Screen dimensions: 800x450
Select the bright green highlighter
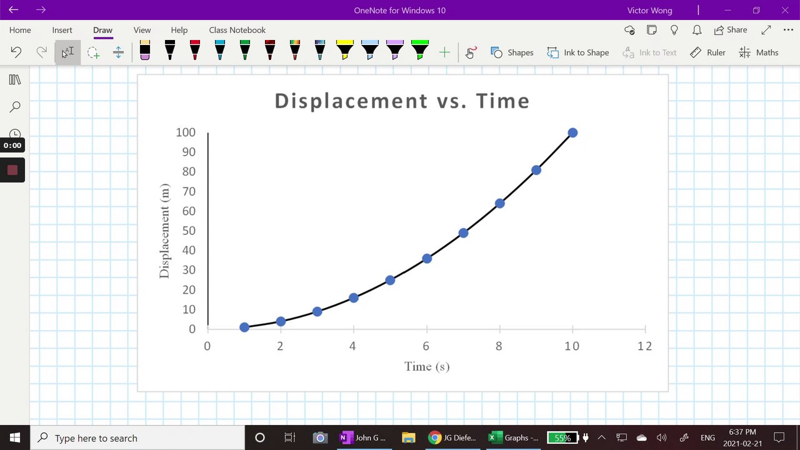click(x=420, y=51)
